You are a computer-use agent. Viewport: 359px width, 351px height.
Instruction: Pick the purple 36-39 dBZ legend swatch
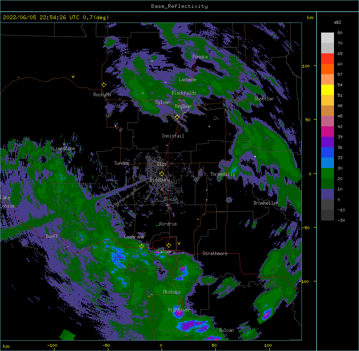pos(327,142)
